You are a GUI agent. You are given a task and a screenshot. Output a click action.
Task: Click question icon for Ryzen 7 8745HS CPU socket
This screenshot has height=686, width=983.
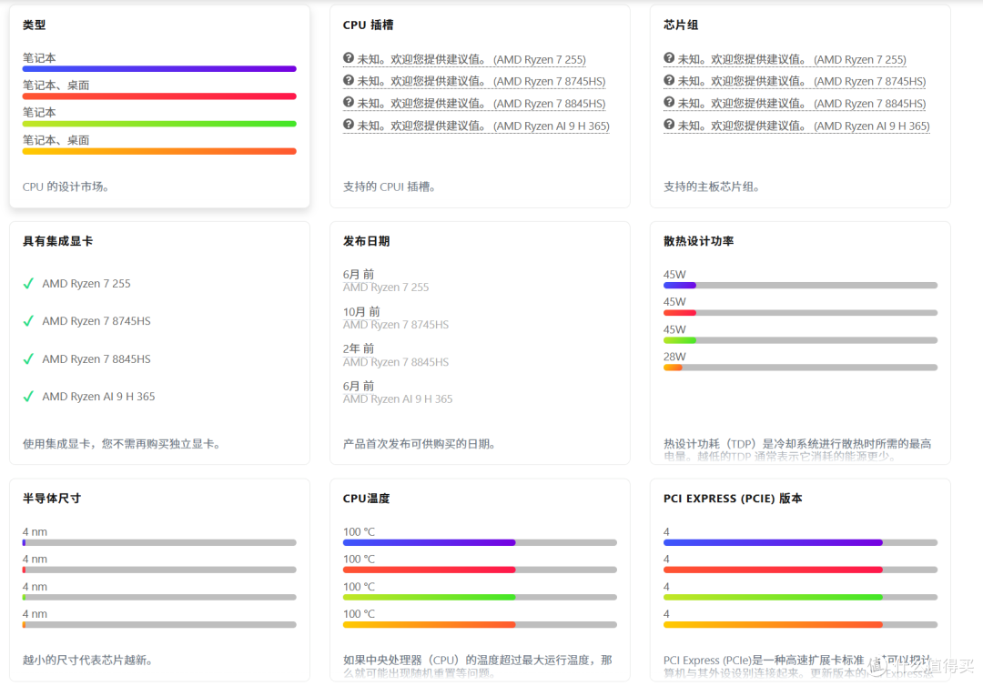(349, 80)
